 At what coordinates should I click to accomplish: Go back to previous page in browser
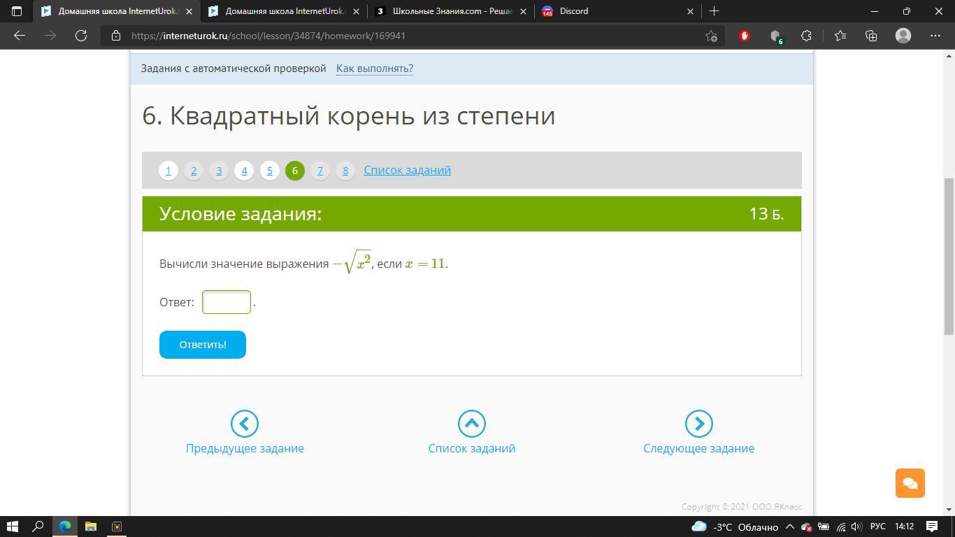(20, 36)
